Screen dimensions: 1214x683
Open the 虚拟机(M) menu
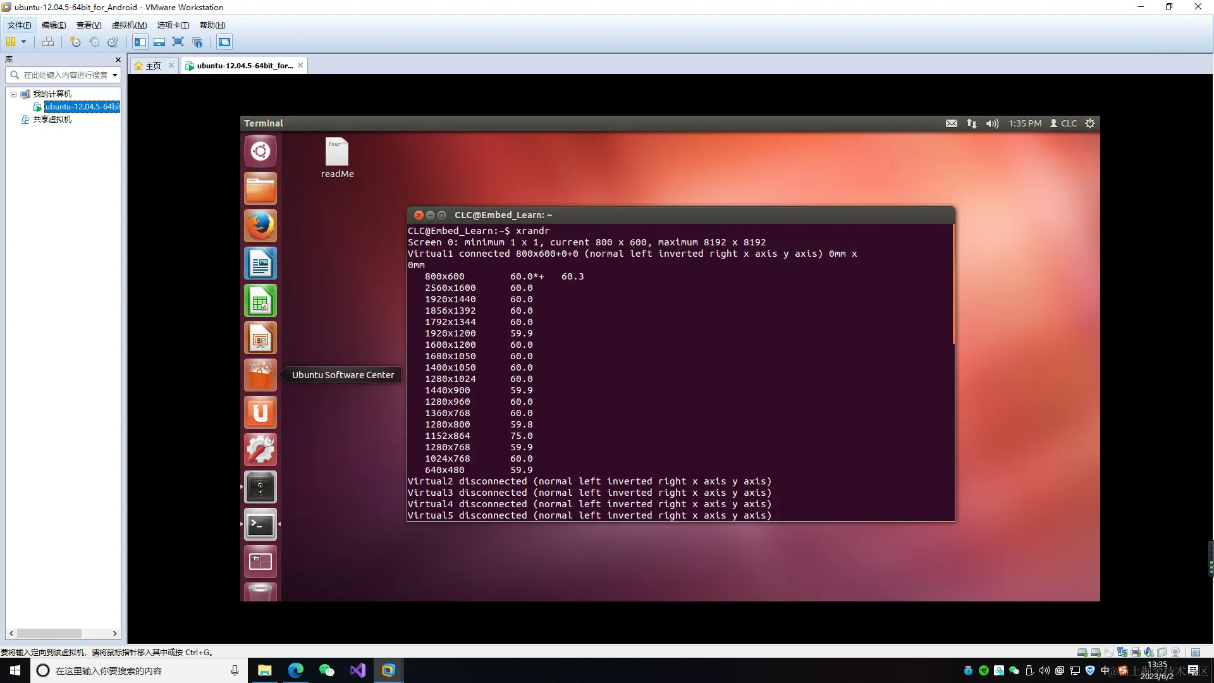(129, 25)
